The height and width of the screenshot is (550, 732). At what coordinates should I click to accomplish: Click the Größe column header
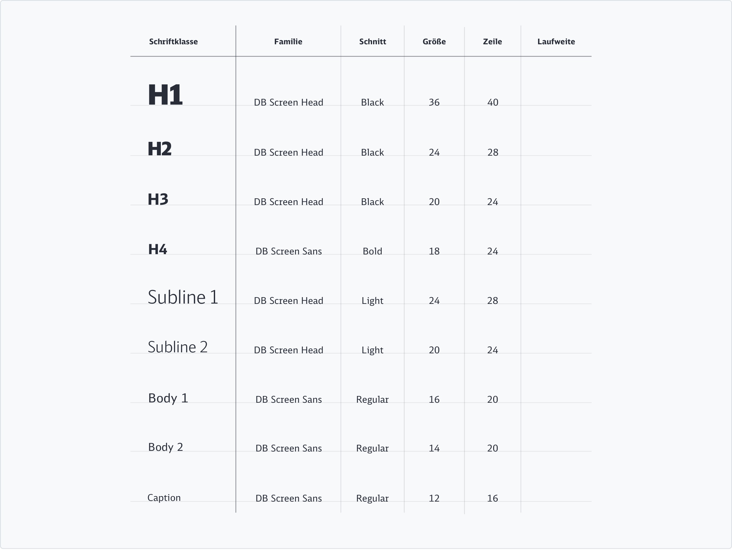(x=434, y=42)
